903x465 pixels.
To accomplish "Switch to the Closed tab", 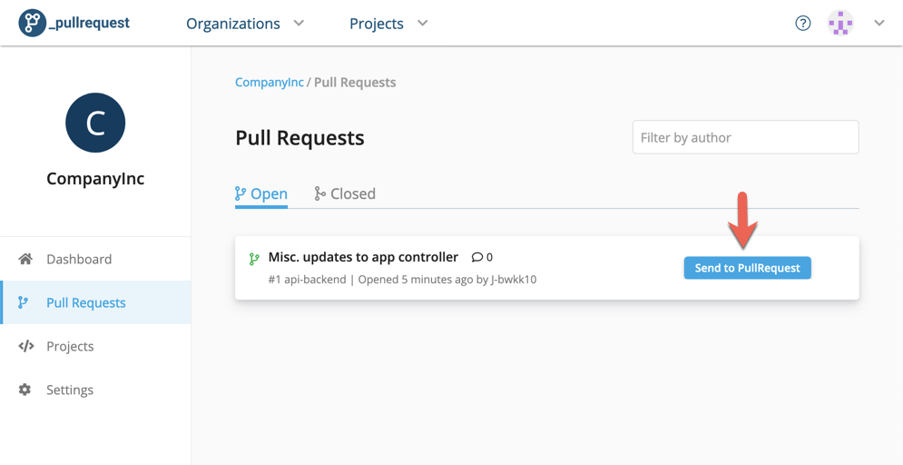I will tap(345, 193).
